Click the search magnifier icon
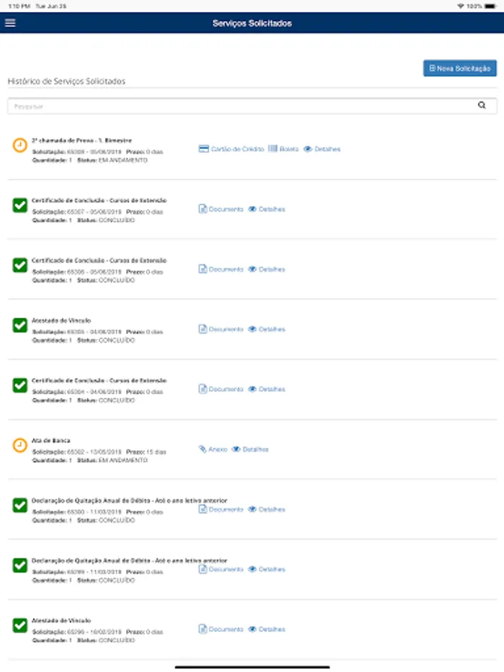The image size is (504, 672). (x=482, y=105)
